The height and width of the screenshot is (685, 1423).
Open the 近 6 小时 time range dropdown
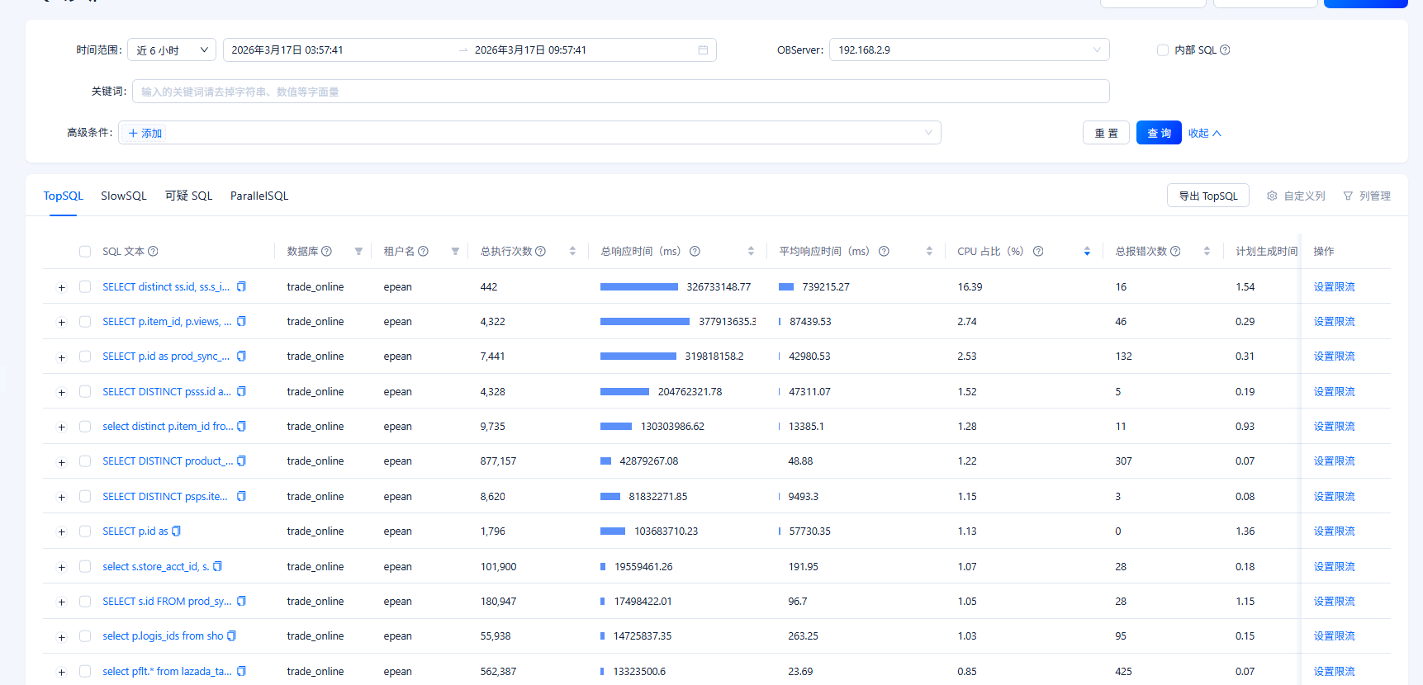172,50
